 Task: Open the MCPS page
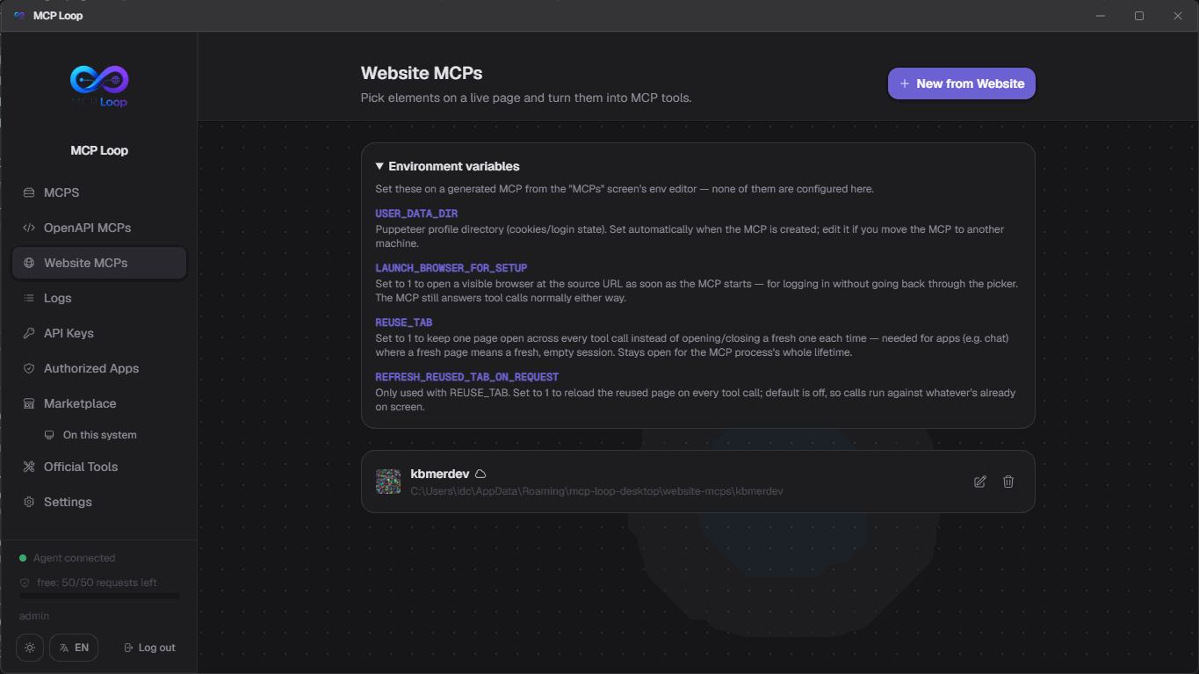99,192
